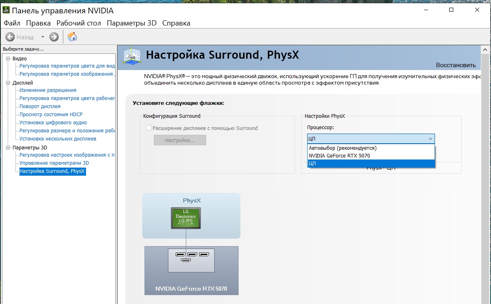This screenshot has width=491, height=304.
Task: Open the Назад history dropdown arrow
Action: (x=43, y=37)
